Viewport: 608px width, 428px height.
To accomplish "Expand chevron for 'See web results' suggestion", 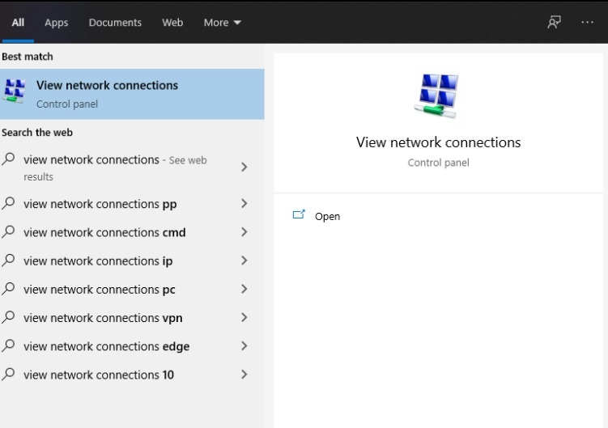I will pos(244,167).
